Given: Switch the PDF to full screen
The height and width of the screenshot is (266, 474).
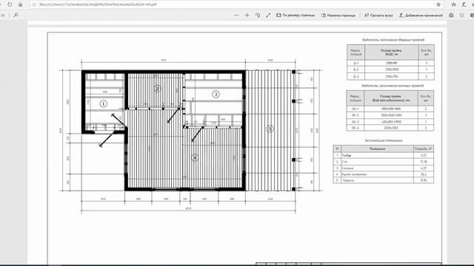Looking at the screenshot, I should pyautogui.click(x=268, y=15).
